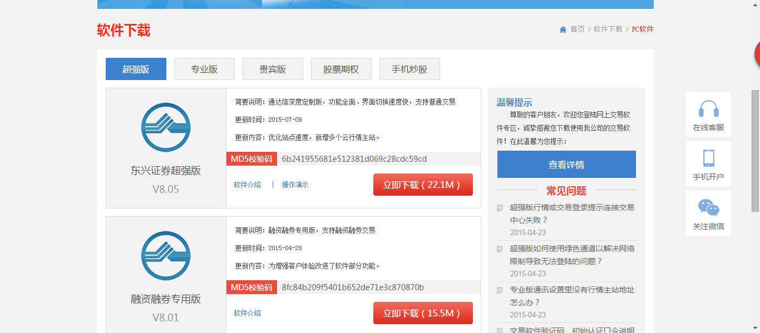Select the 手机炒股 tab
Screen dimensions: 760x333
coord(409,68)
